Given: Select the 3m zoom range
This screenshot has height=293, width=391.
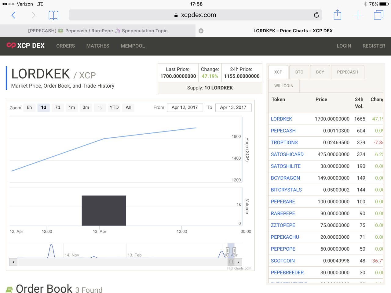Looking at the screenshot, I should (86, 107).
